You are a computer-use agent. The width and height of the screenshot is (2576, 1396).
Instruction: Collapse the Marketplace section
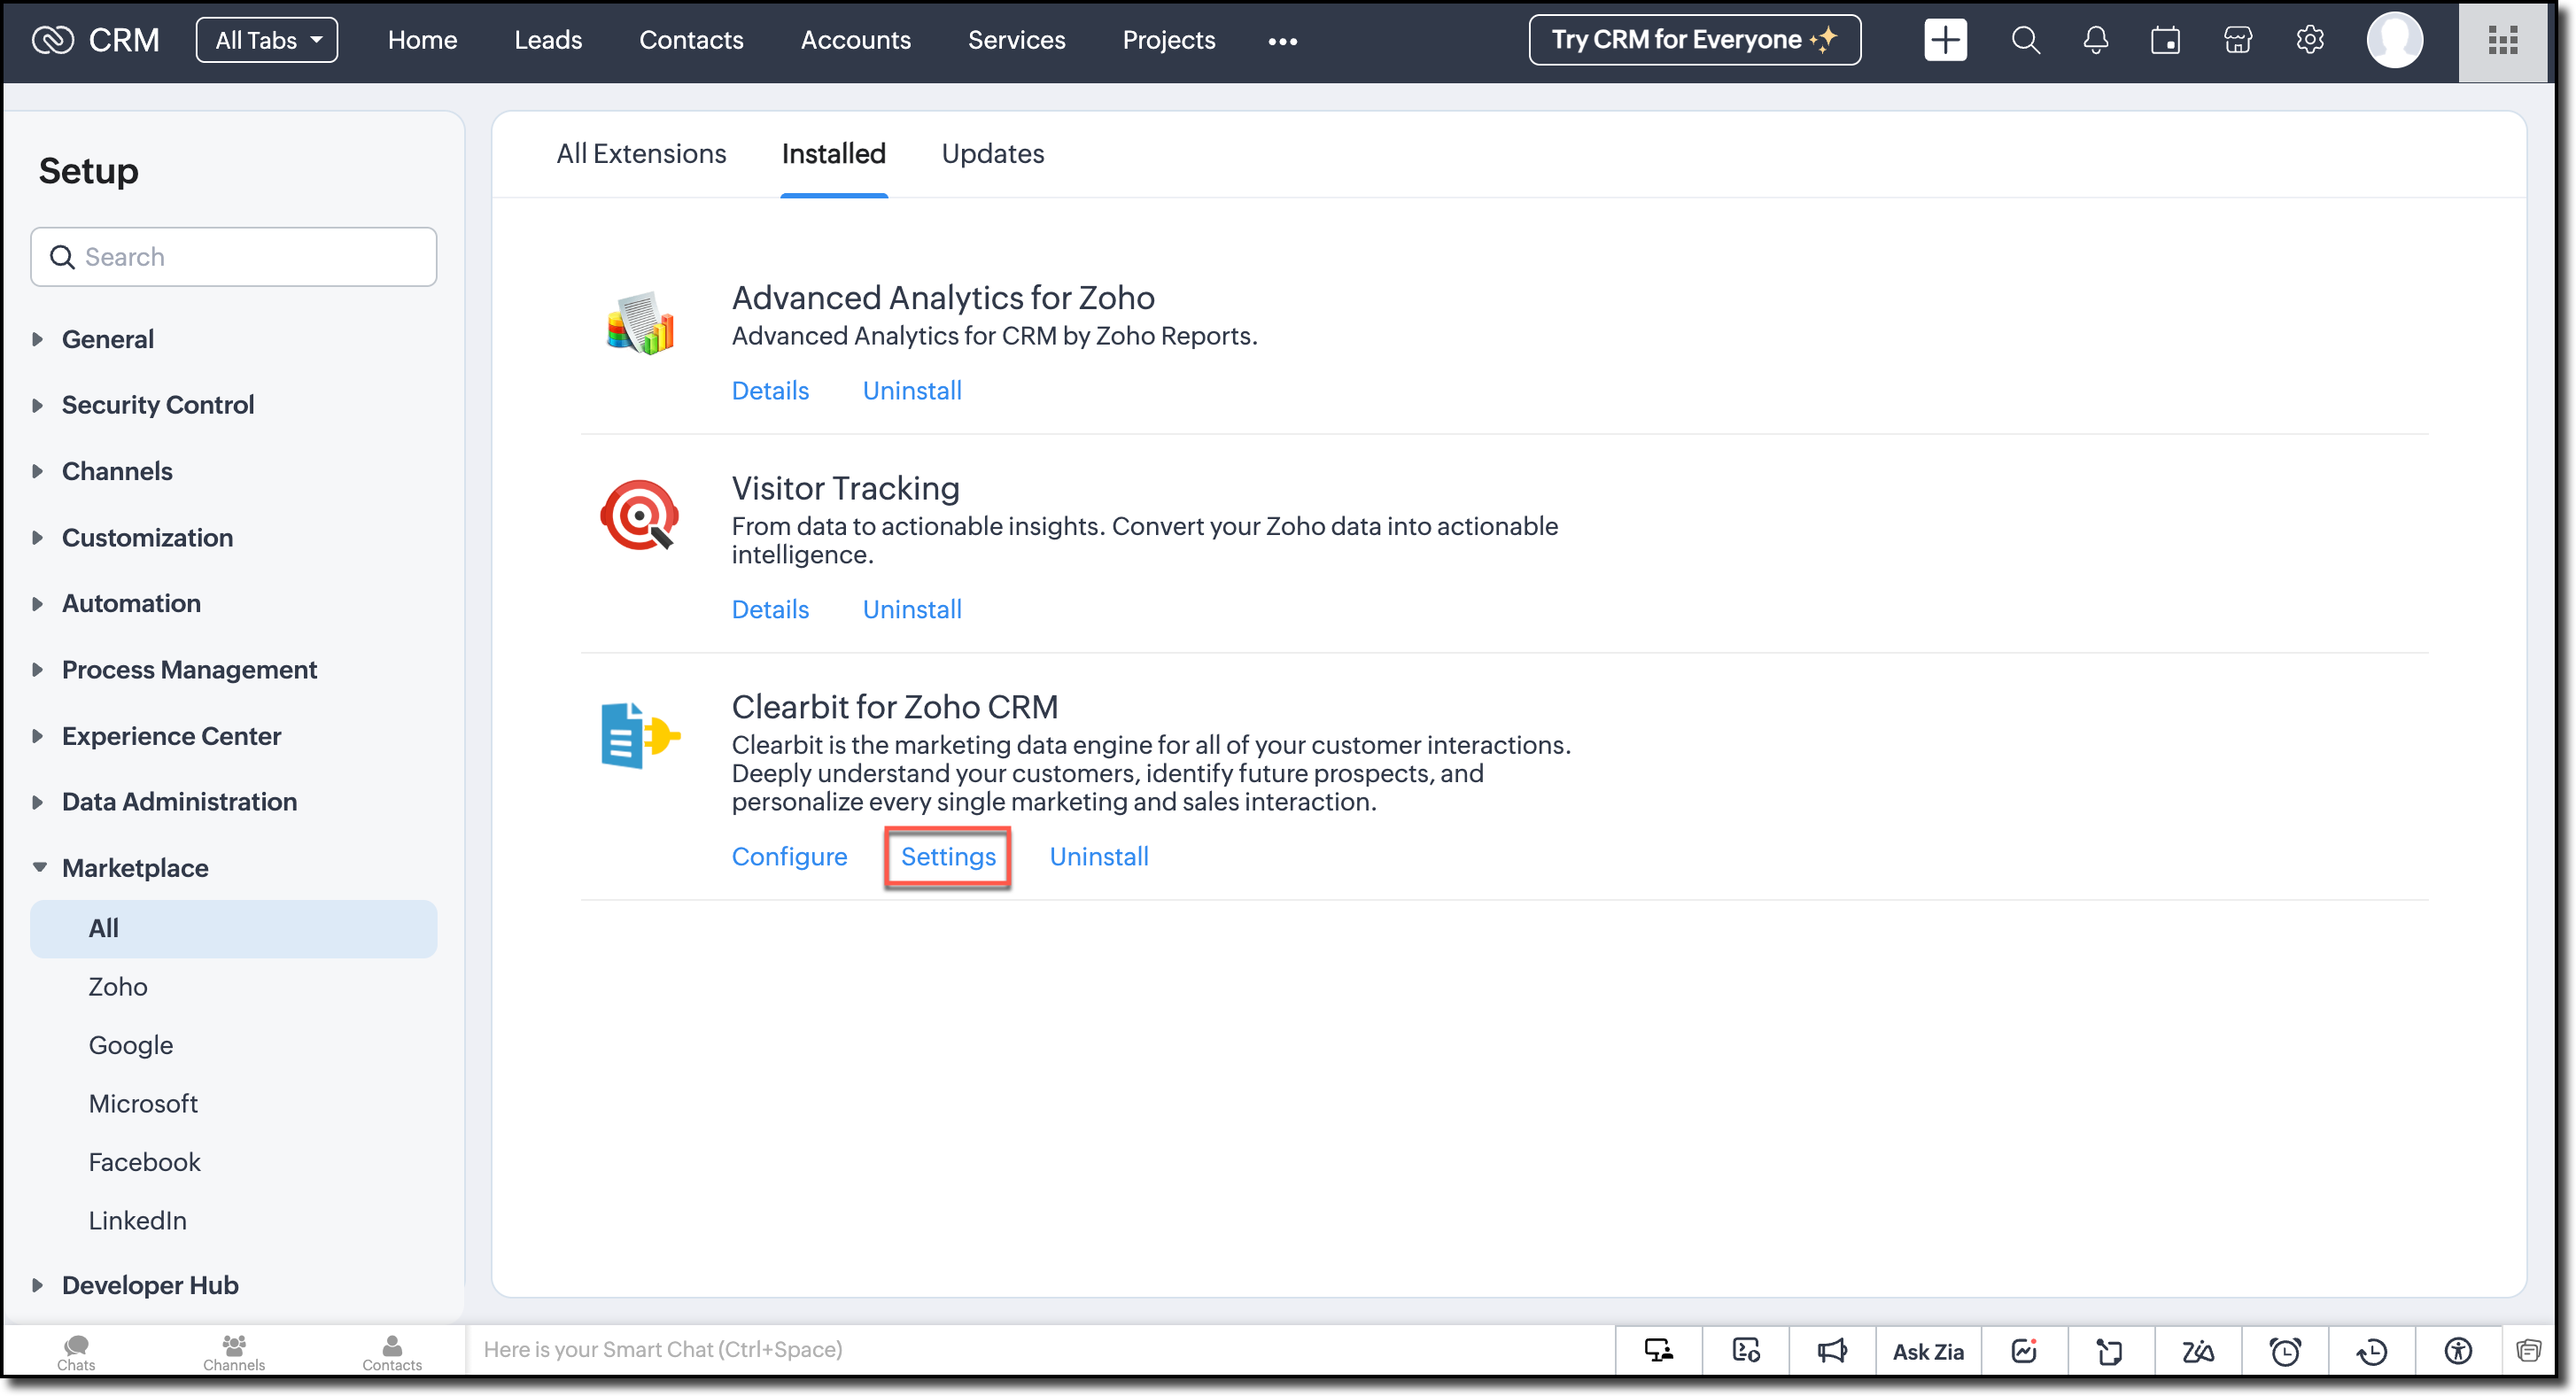tap(134, 868)
